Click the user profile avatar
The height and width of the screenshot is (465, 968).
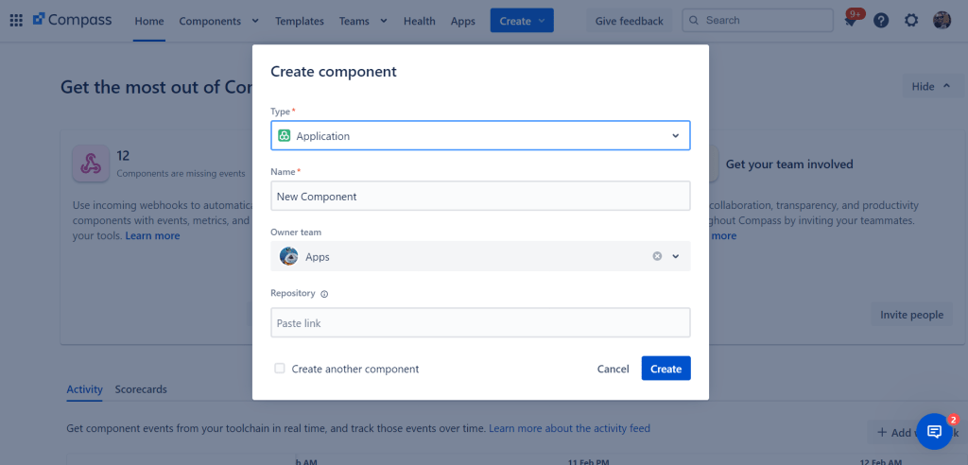point(942,20)
